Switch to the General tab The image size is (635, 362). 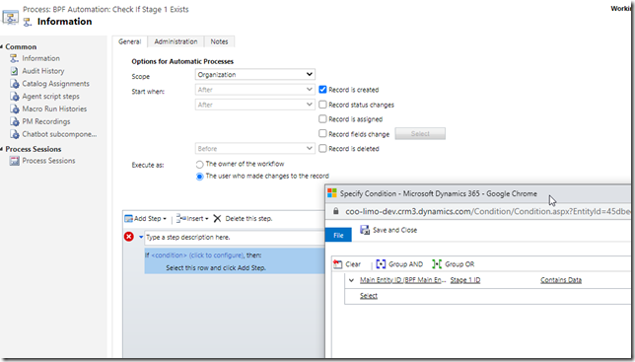129,41
